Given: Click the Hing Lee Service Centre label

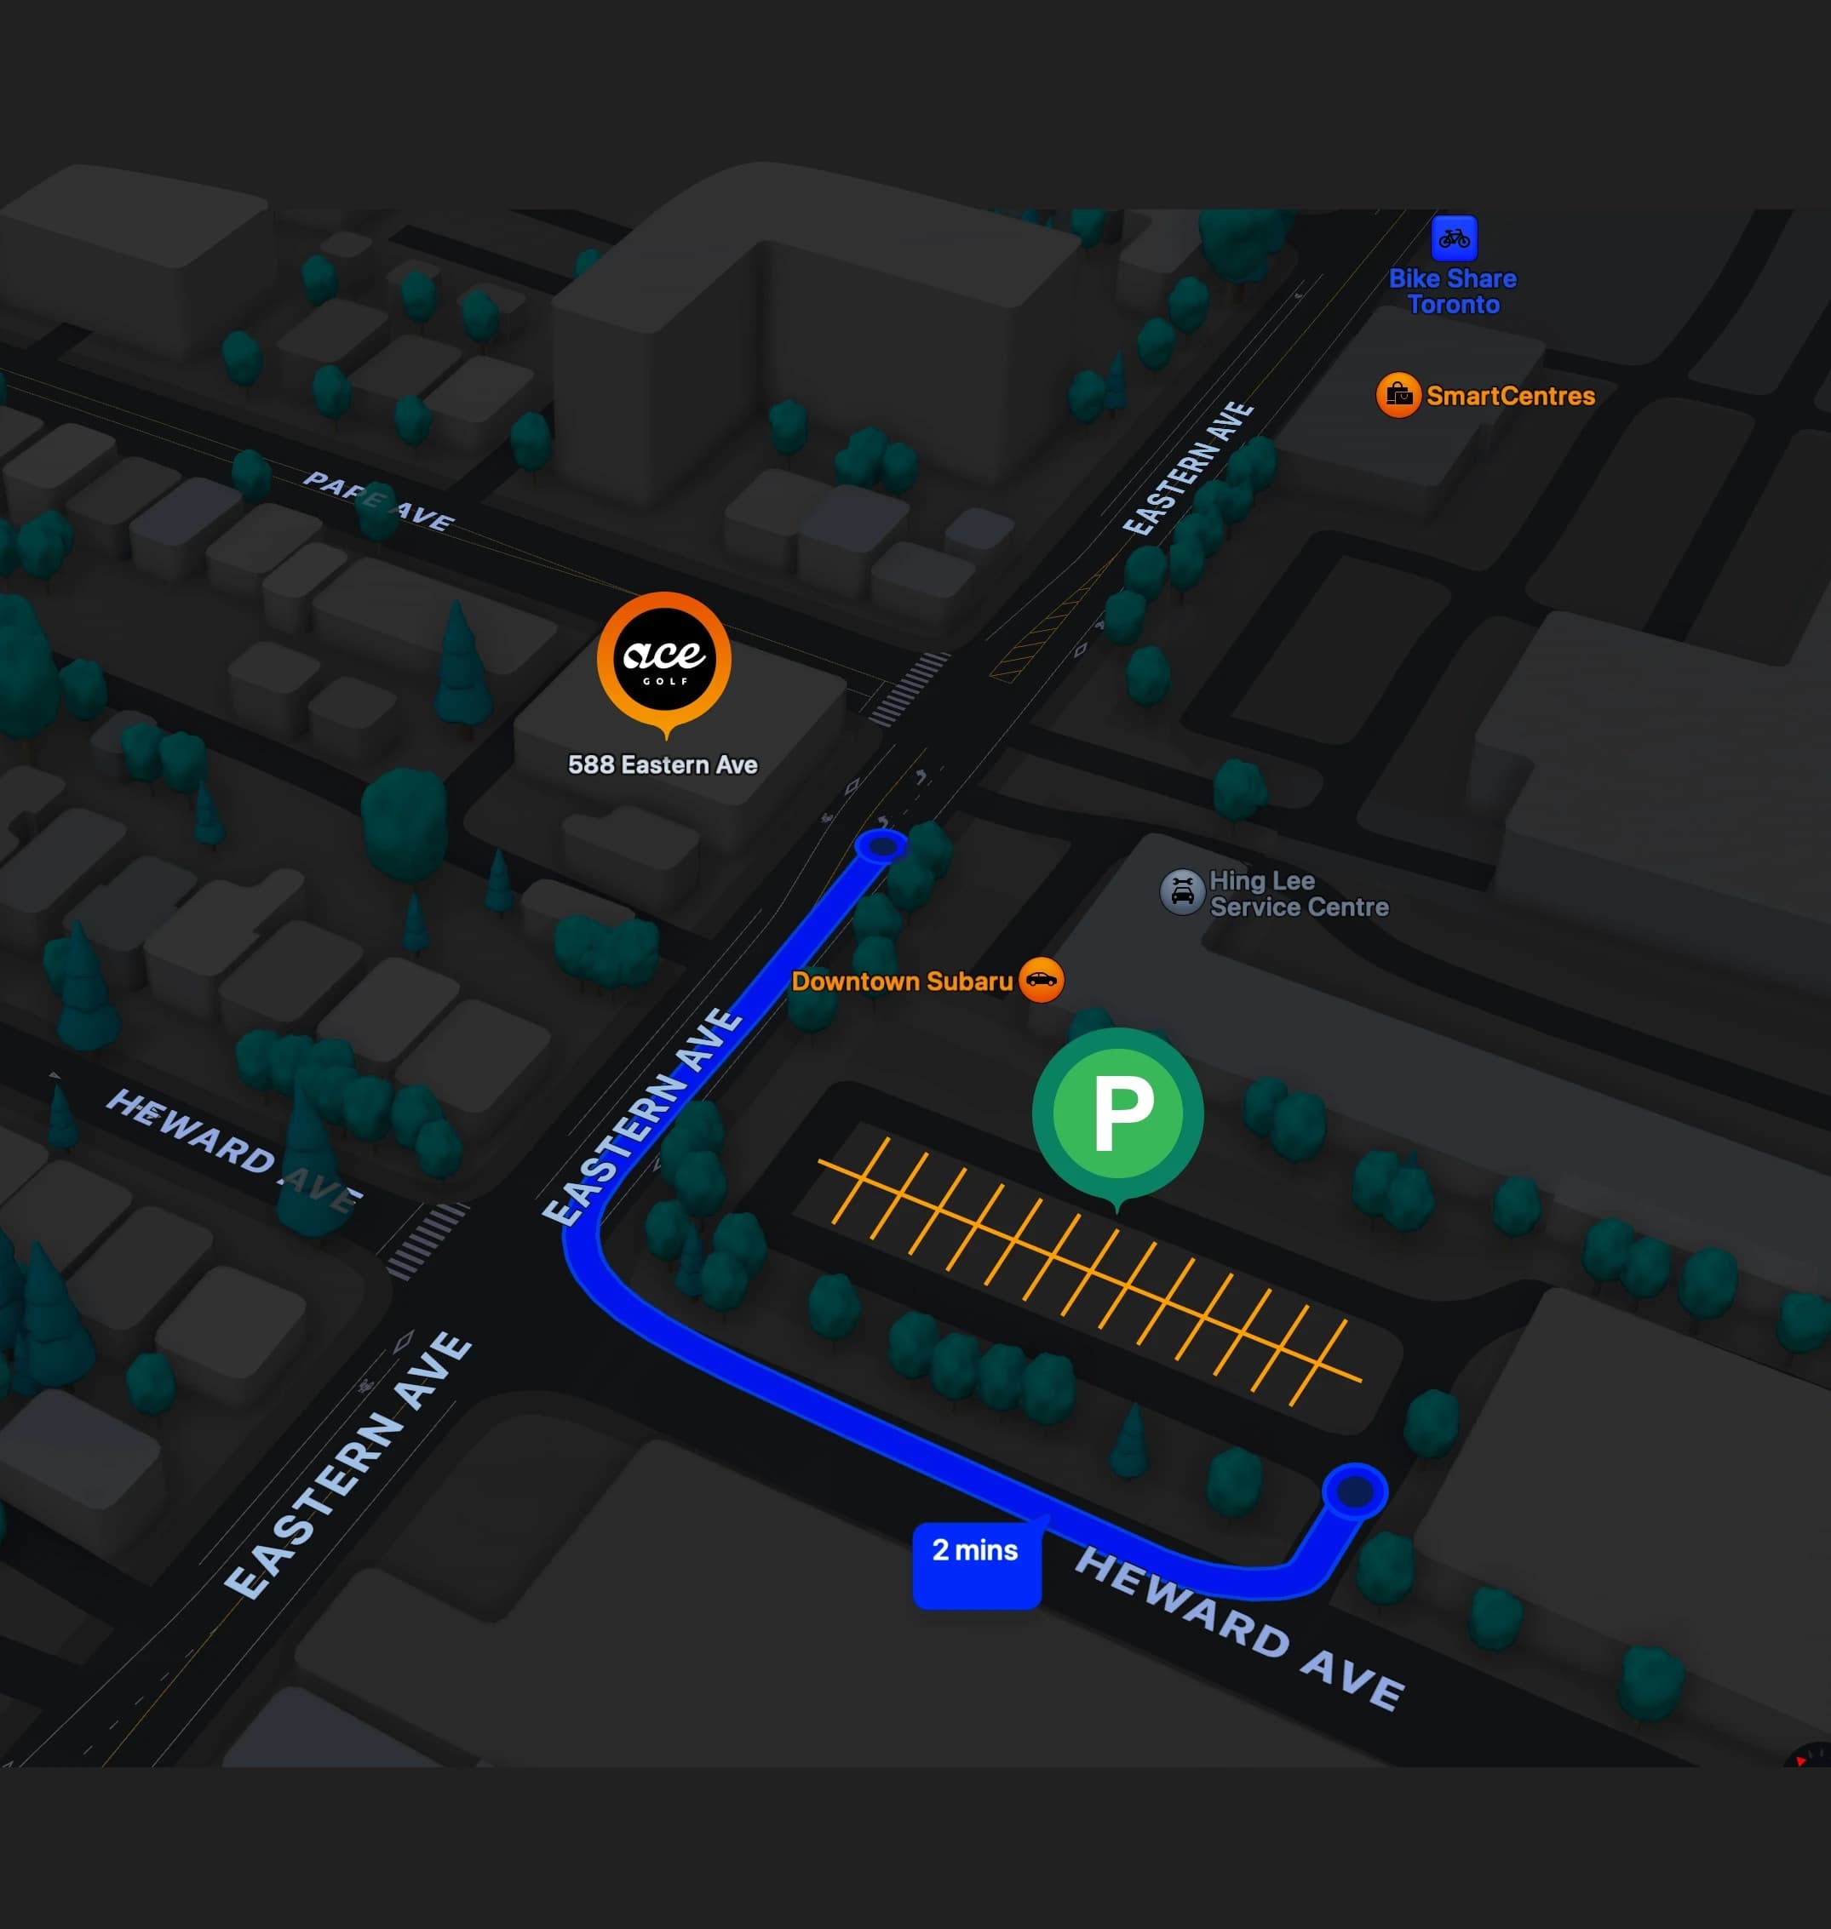Looking at the screenshot, I should point(1298,894).
